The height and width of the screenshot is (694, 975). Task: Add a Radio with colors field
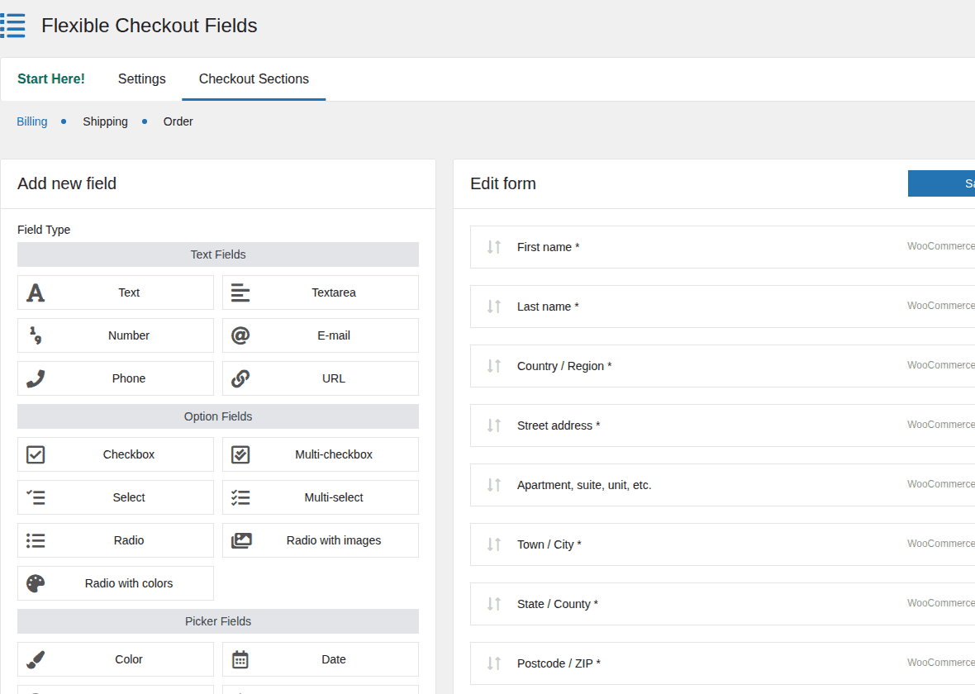pos(116,583)
